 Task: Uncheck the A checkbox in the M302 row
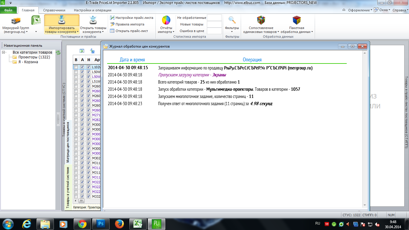click(x=82, y=158)
